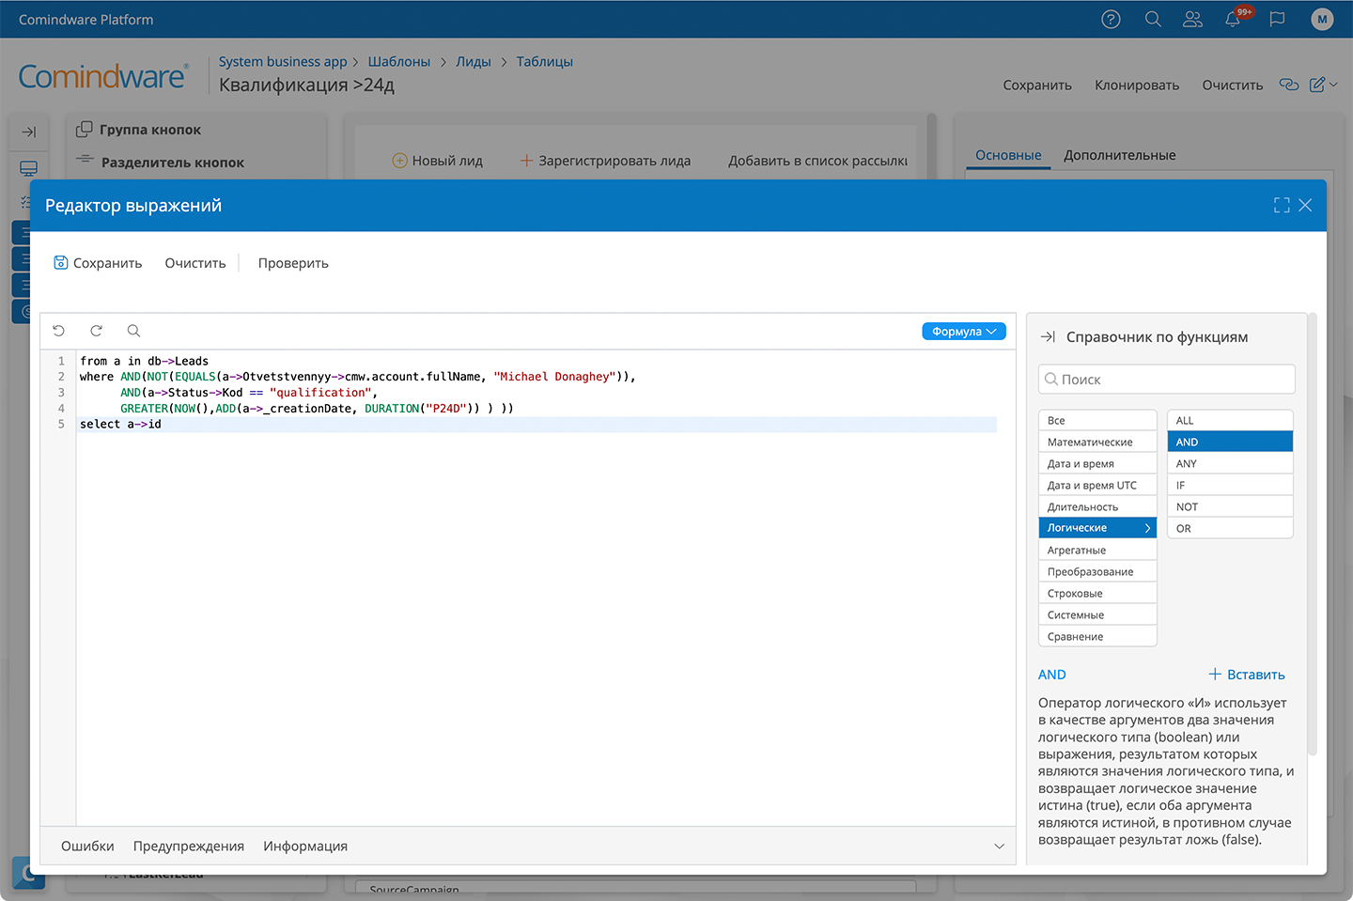Click System business app breadcrumb
Screen dimensions: 1353x901
[283, 61]
